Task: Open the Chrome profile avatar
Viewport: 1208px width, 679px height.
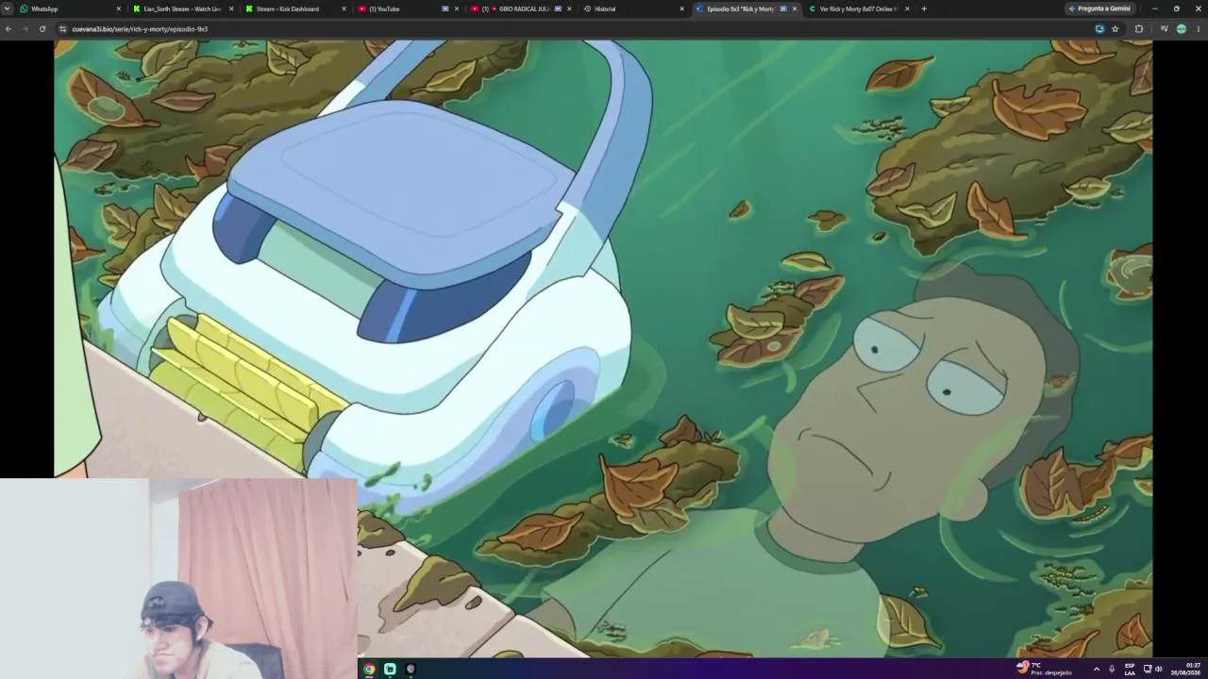Action: coord(1182,29)
